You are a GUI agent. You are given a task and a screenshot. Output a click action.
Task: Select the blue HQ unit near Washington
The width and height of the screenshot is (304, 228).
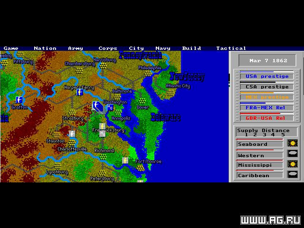pyautogui.click(x=110, y=107)
